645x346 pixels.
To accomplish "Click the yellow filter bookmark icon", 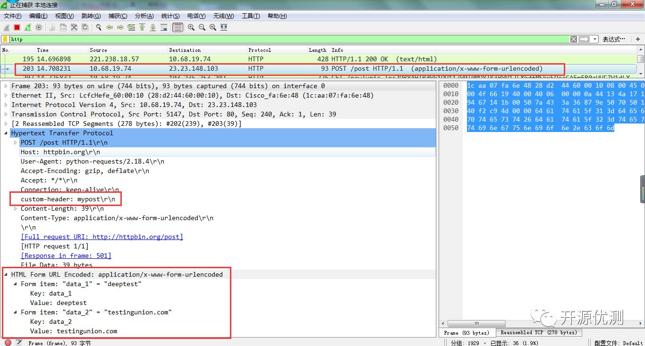I will point(5,39).
